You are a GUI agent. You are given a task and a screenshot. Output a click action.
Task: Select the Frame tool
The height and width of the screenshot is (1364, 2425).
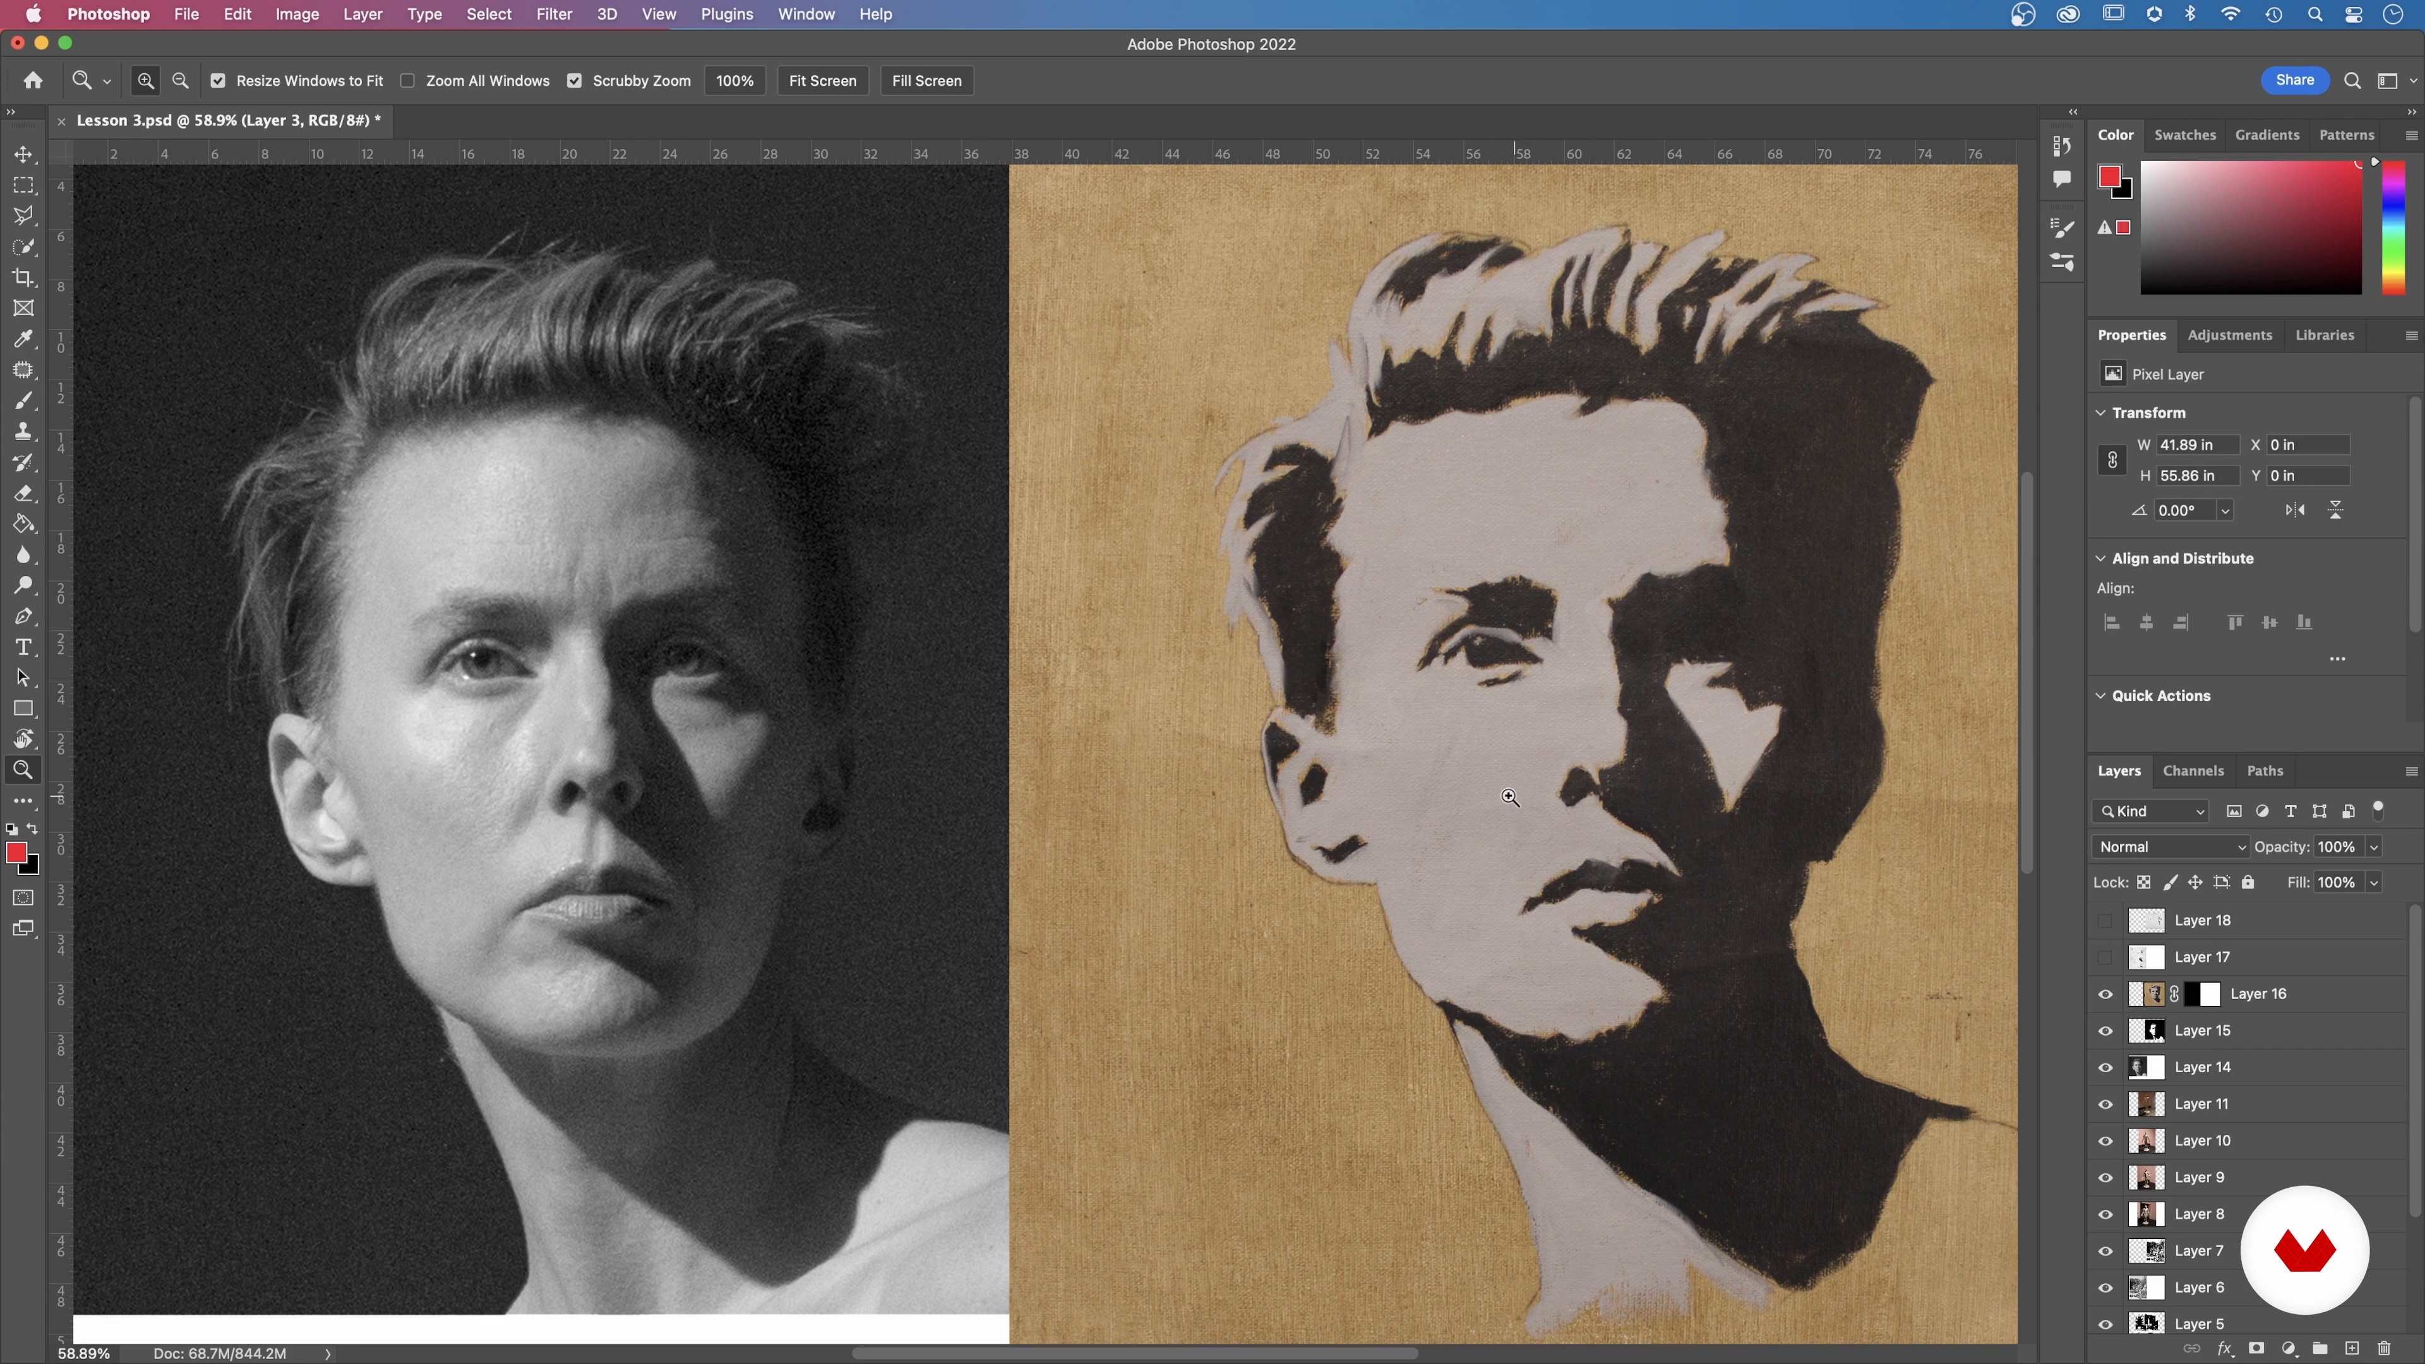(x=23, y=309)
